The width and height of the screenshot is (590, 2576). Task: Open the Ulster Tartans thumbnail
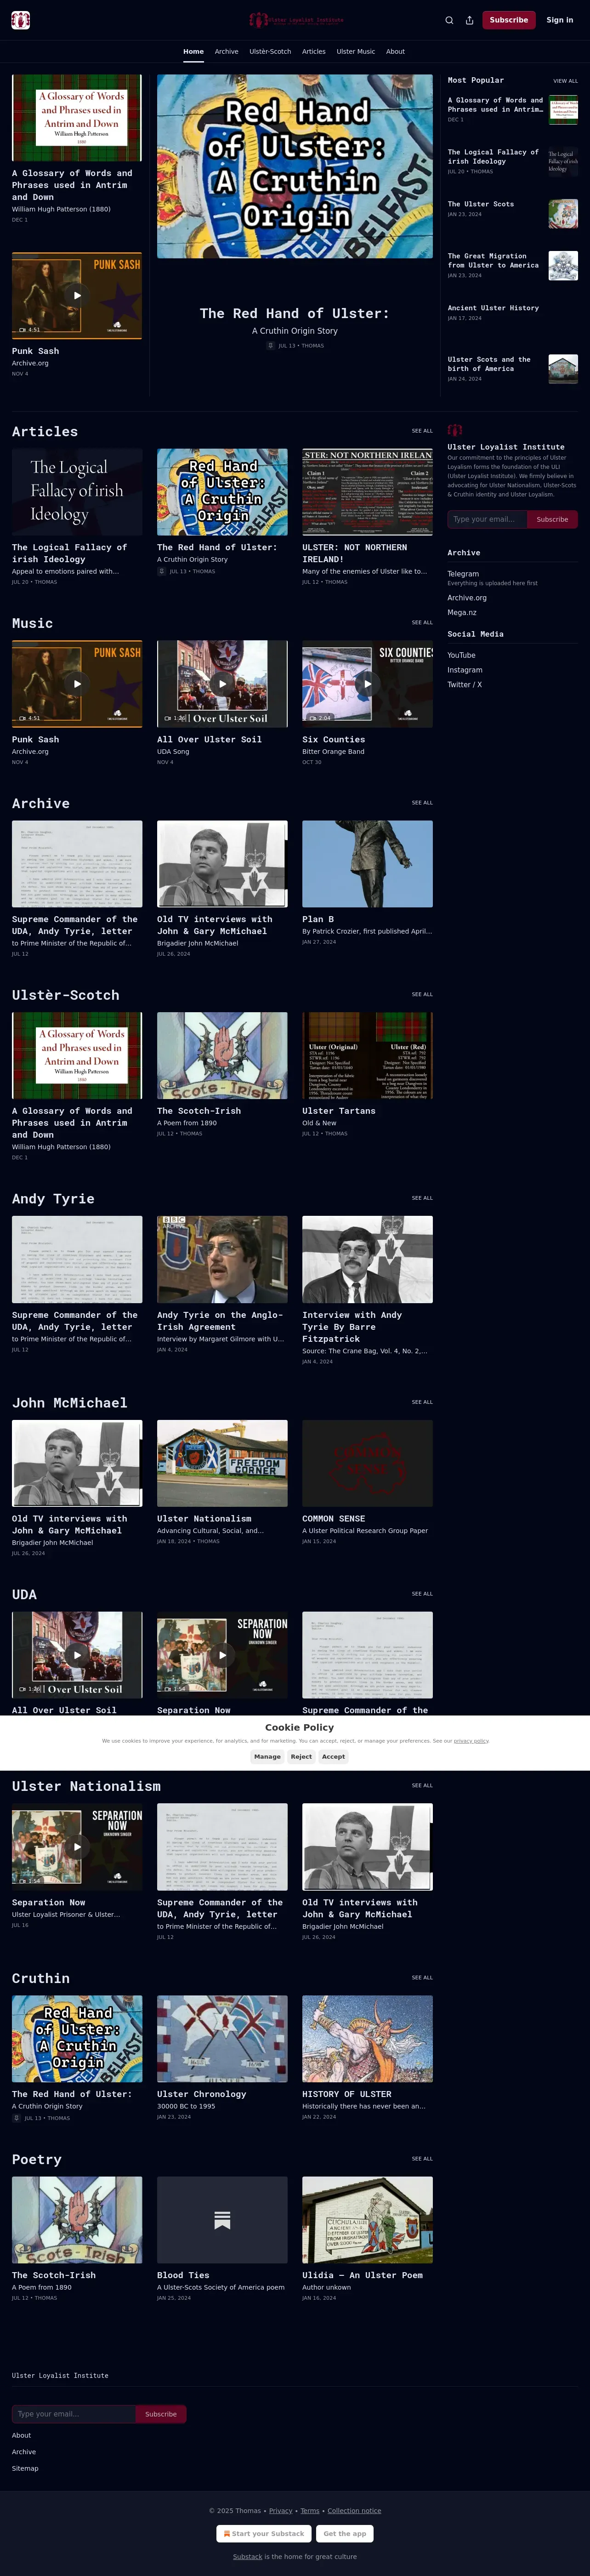pyautogui.click(x=367, y=1055)
